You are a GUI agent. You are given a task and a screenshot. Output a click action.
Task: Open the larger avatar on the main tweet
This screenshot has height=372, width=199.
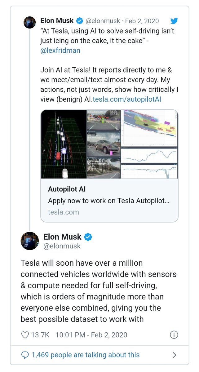(30, 241)
